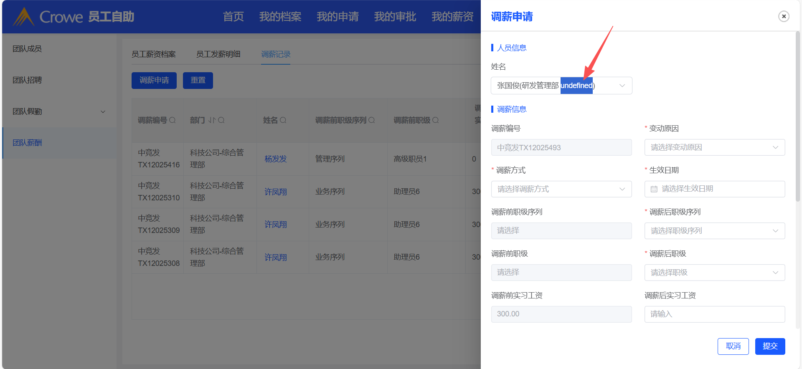This screenshot has width=802, height=369.
Task: Open 我的审批 in top navigation
Action: coord(395,17)
